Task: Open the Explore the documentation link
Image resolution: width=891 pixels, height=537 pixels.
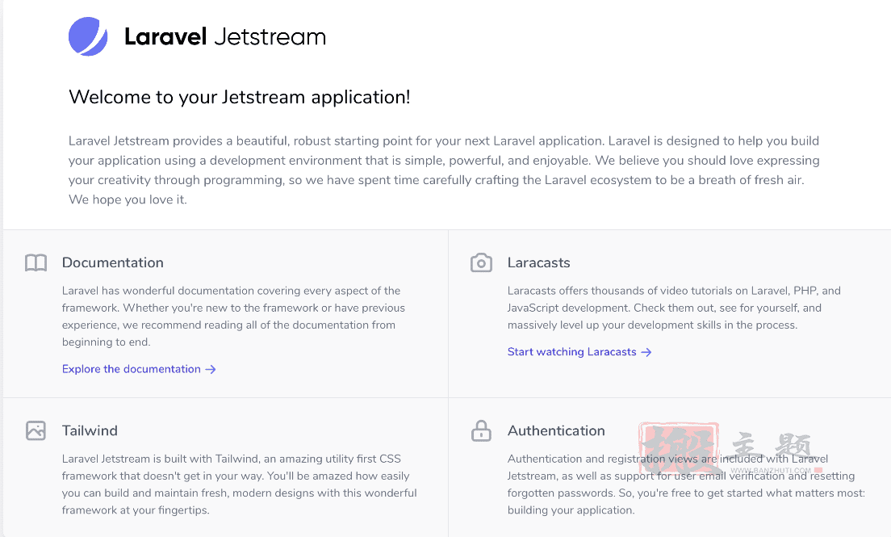Action: (139, 369)
